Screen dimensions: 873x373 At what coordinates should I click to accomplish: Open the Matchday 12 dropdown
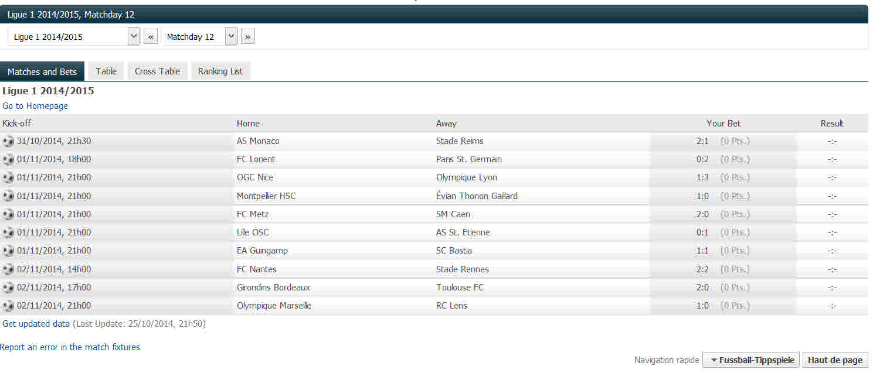[x=231, y=36]
